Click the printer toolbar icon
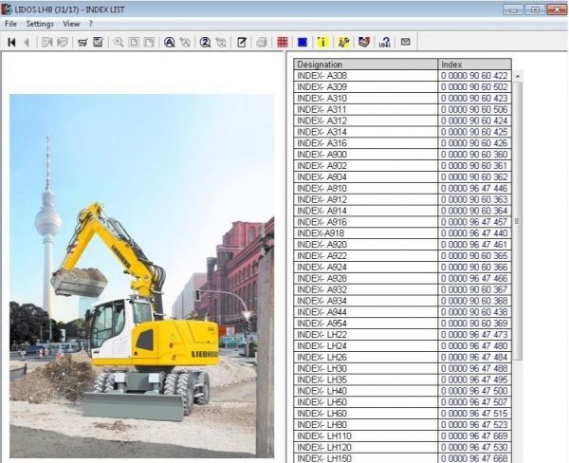569x463 pixels. [x=262, y=42]
